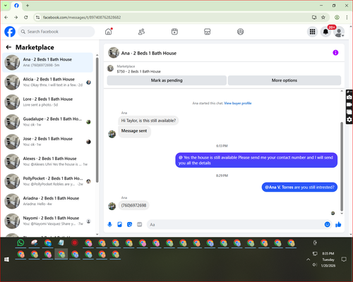The width and height of the screenshot is (353, 282).
Task: Open the tab search dropdown arrow
Action: click(6, 6)
